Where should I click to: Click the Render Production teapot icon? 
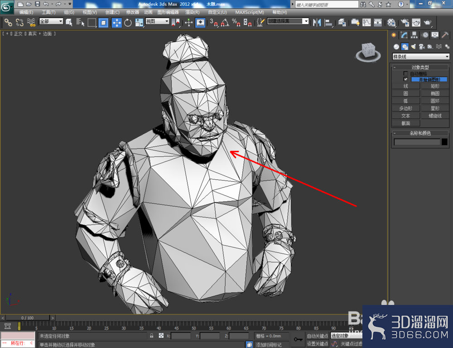pos(428,22)
